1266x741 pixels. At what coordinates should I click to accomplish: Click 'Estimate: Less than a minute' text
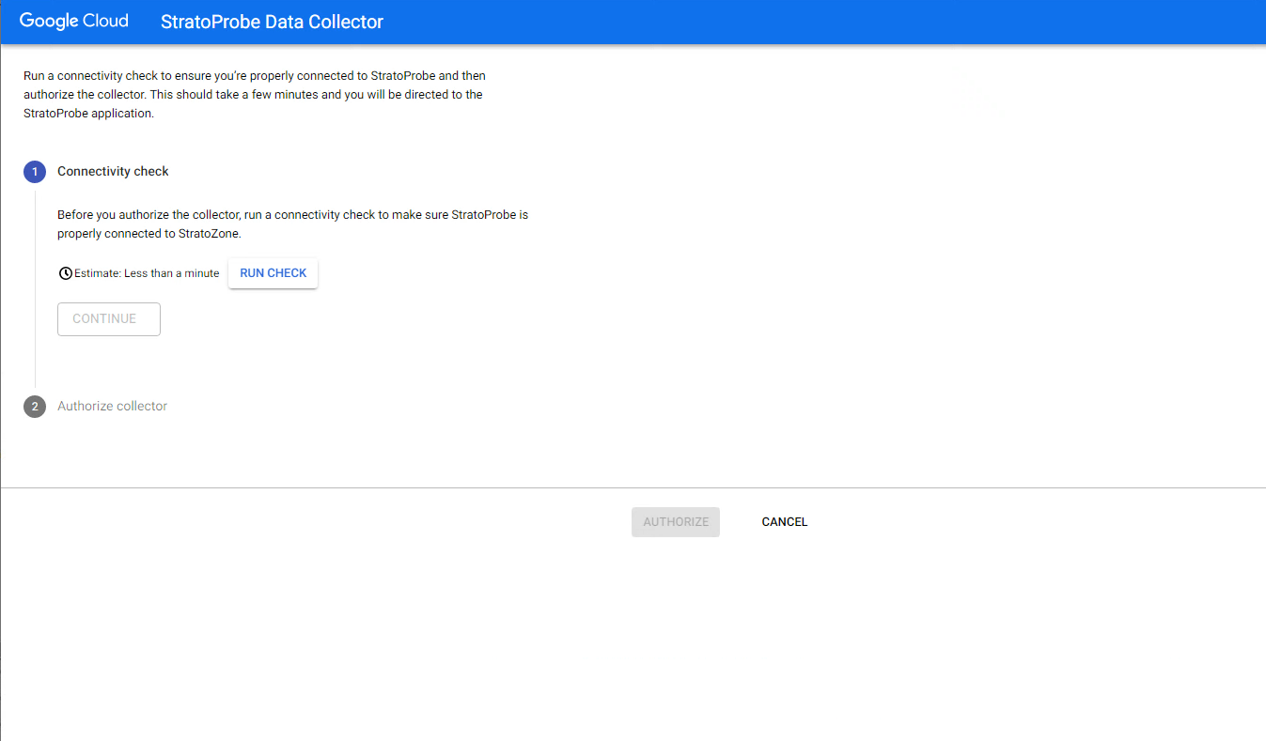147,273
